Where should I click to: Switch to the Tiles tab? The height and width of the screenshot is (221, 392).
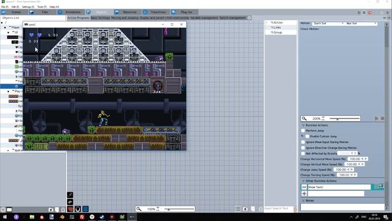pos(42,12)
